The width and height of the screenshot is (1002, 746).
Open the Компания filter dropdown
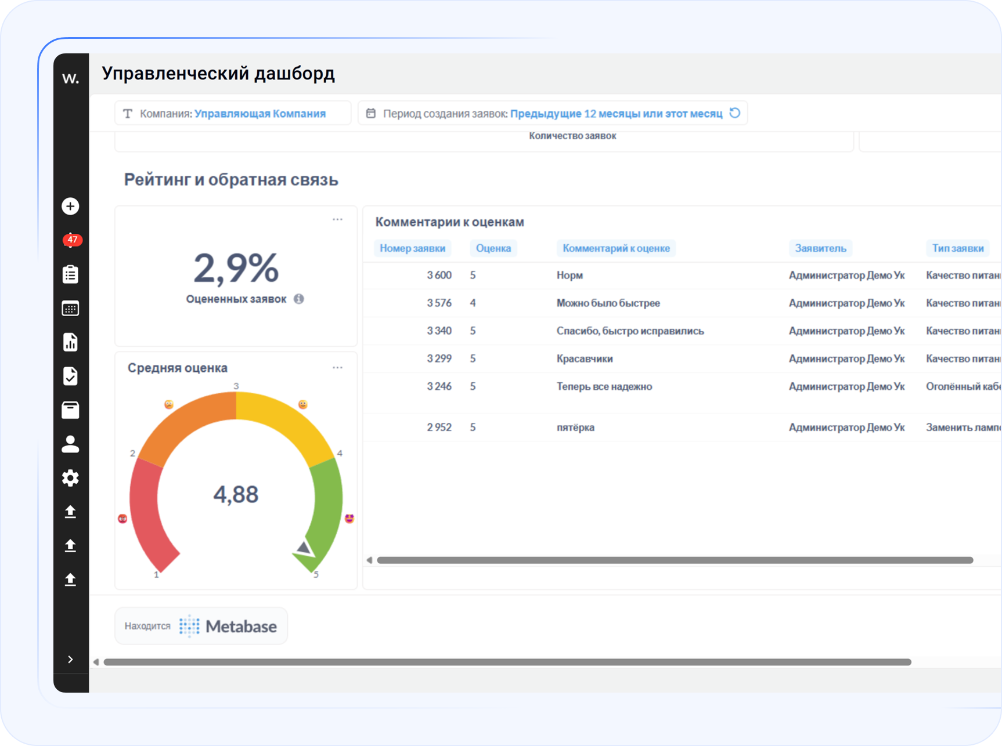click(233, 114)
